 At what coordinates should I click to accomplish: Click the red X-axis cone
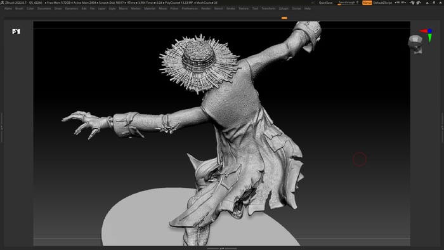click(x=423, y=31)
